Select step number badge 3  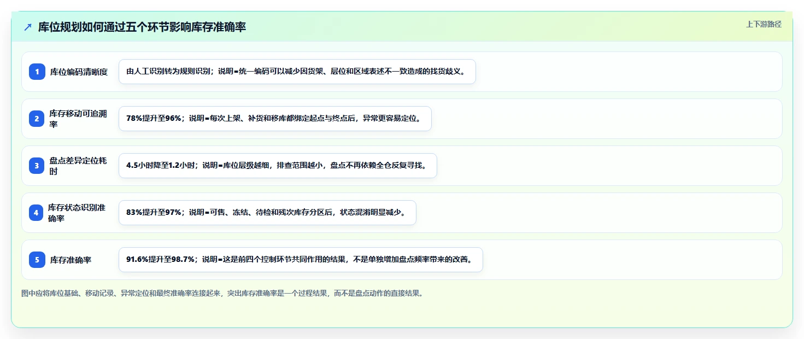point(37,166)
